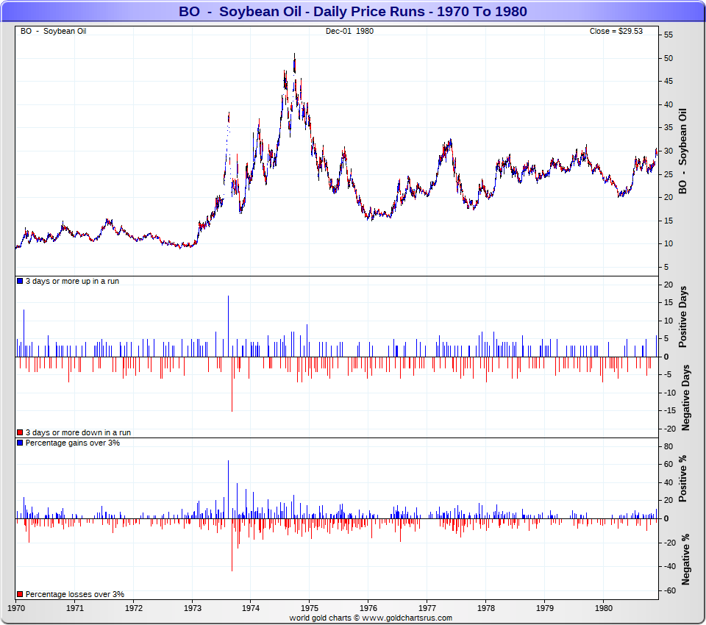This screenshot has width=706, height=625.
Task: Click the 'Percentage losses over 3%' legend text
Action: (75, 594)
